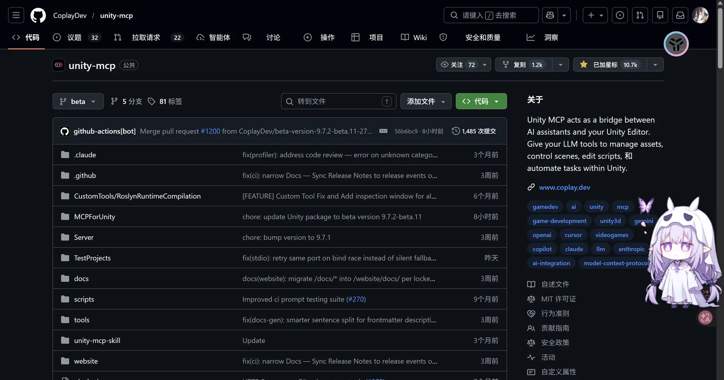Click the people icon beside 贡献指南
Image resolution: width=724 pixels, height=380 pixels.
(x=531, y=328)
